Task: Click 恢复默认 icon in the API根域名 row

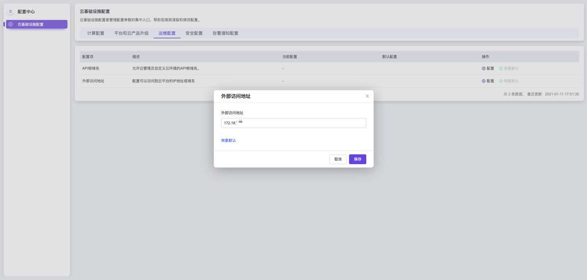Action: (x=501, y=68)
